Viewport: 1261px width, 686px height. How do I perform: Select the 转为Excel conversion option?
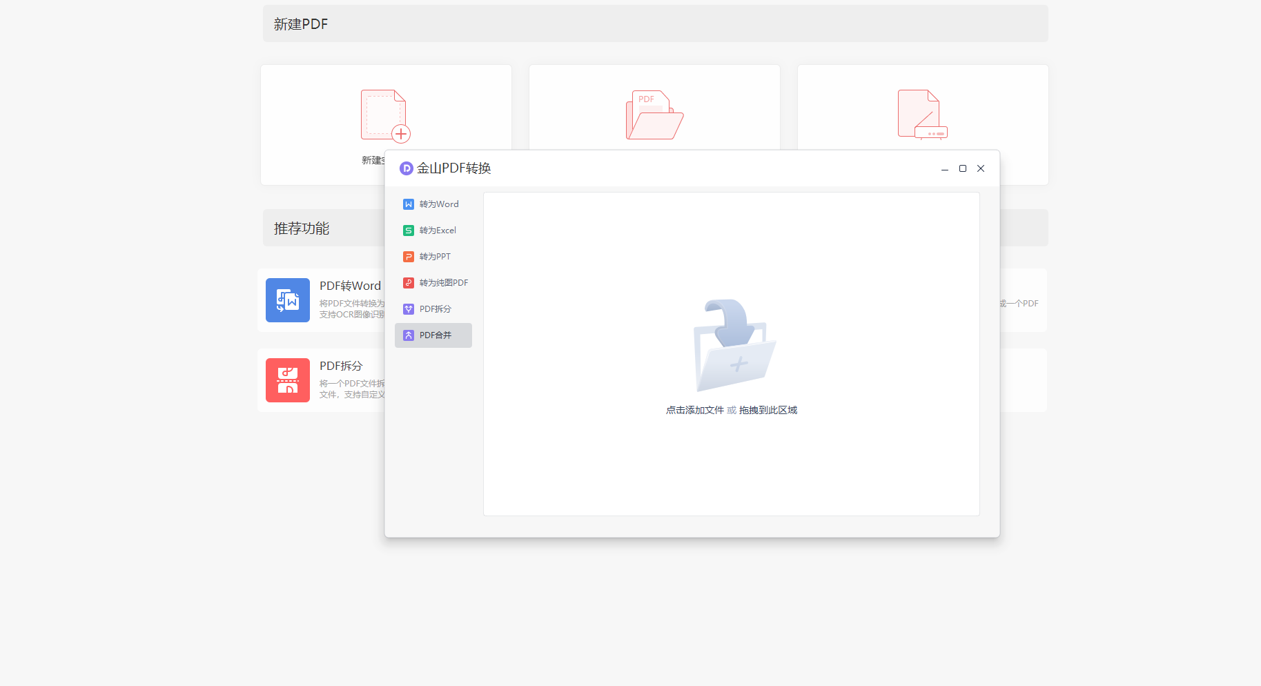(x=433, y=231)
